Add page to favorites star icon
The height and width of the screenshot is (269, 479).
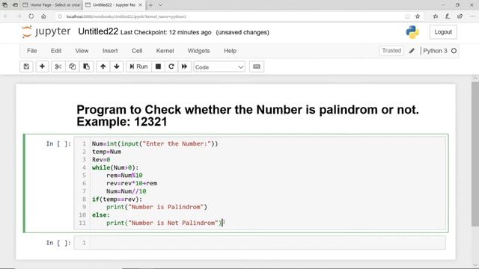click(x=418, y=16)
